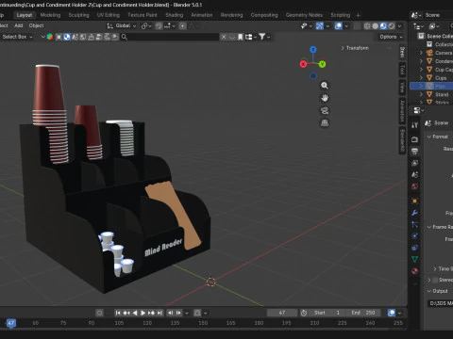The width and height of the screenshot is (453, 339).
Task: Open the Tool properties tab wrench-screwdriver icon
Action: [414, 125]
